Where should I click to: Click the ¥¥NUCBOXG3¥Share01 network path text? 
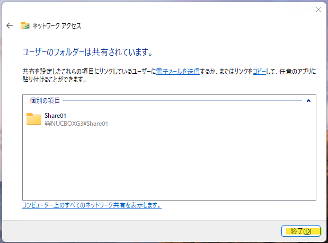pos(76,124)
